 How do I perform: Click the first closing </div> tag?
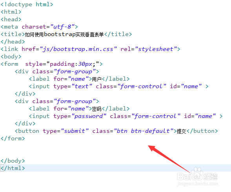[25, 94]
